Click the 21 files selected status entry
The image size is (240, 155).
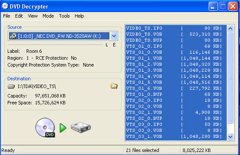[143, 150]
